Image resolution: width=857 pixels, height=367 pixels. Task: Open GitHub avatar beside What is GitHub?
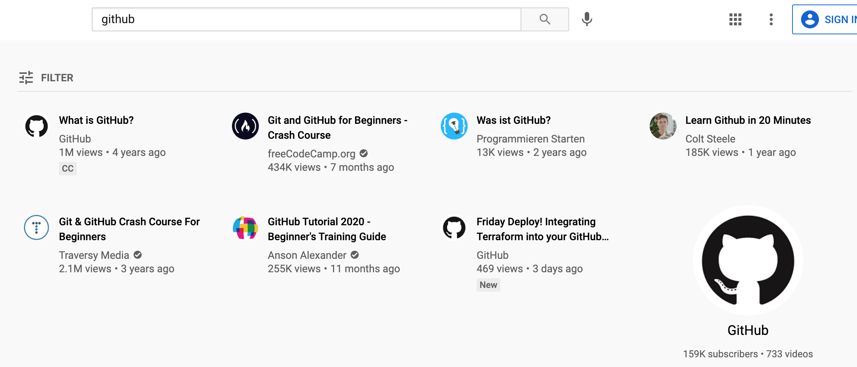[37, 126]
